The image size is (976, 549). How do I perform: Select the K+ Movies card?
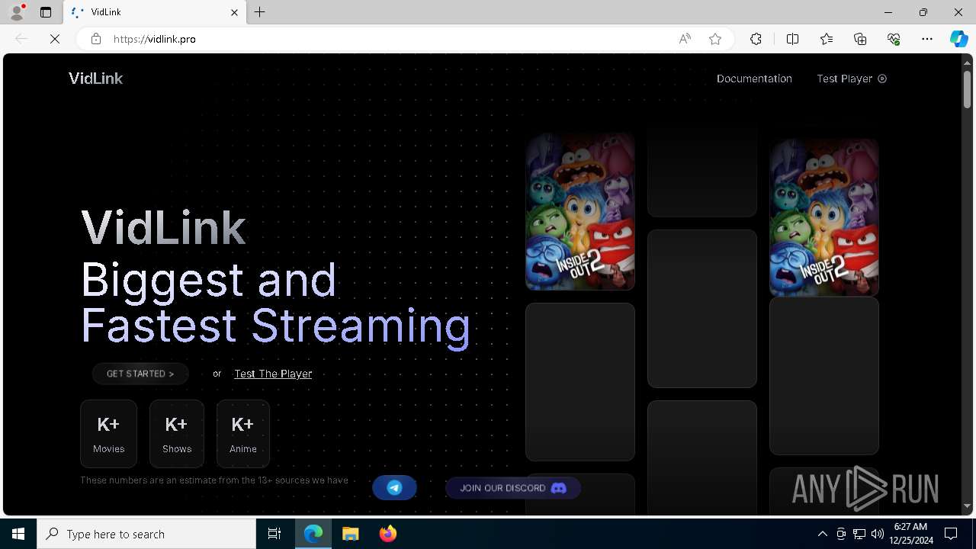point(108,434)
